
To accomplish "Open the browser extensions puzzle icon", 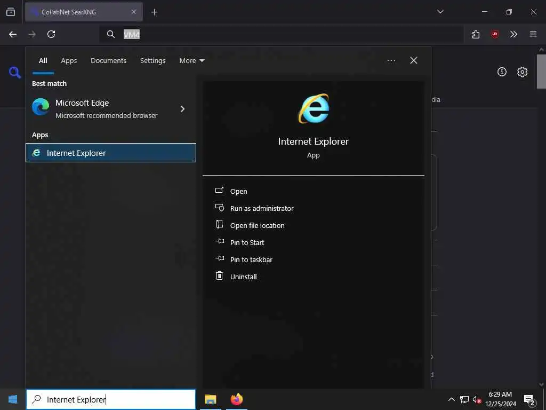I will click(476, 34).
